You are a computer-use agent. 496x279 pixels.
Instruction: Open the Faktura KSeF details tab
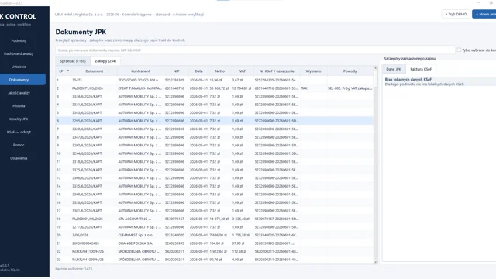coord(421,69)
